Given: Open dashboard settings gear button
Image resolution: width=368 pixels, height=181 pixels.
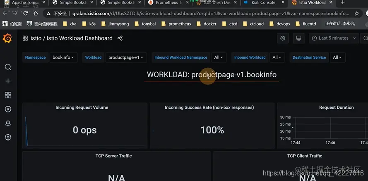Looking at the screenshot, I should (x=283, y=38).
